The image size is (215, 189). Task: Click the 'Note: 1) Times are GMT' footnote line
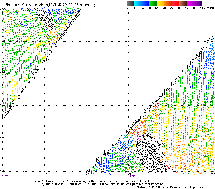click(92, 181)
